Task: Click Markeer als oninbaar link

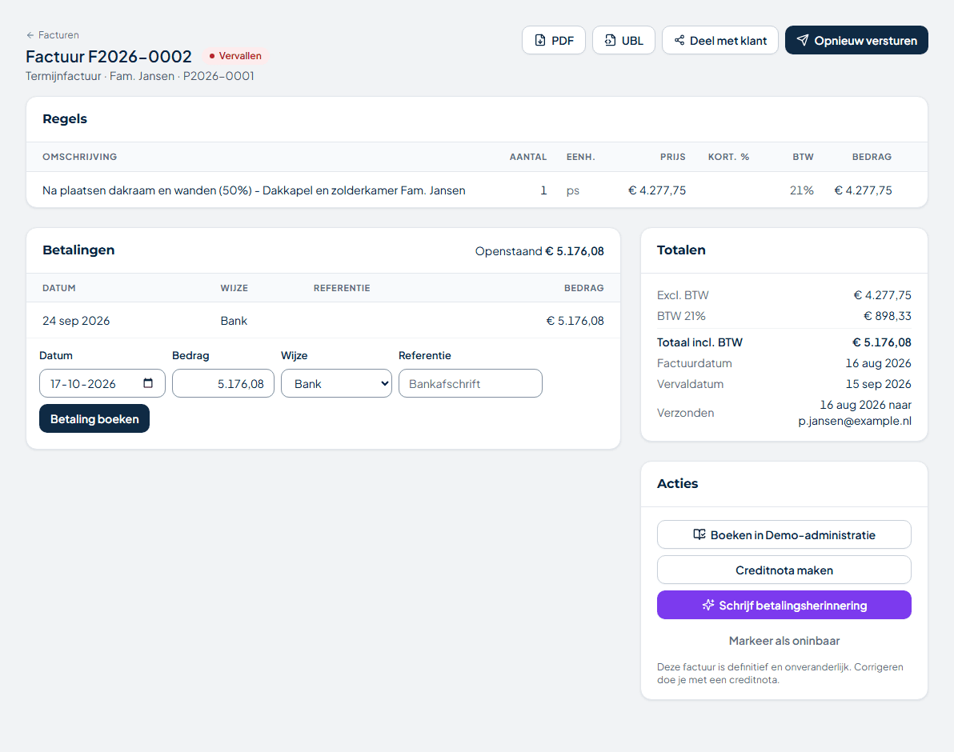Action: pyautogui.click(x=784, y=641)
